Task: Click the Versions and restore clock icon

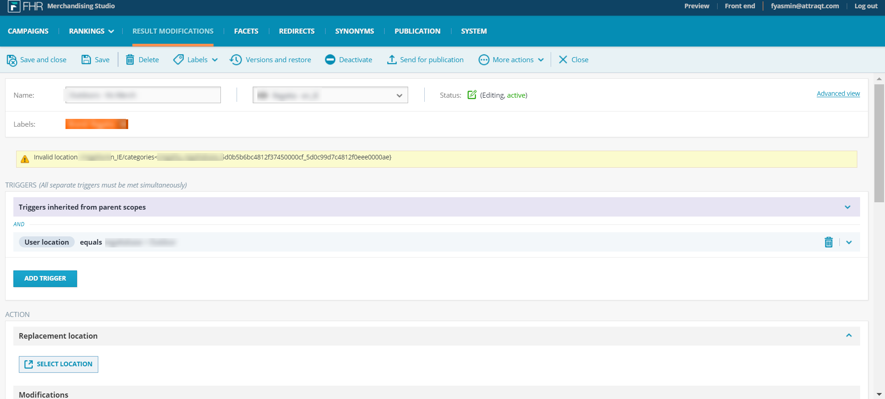Action: point(236,60)
